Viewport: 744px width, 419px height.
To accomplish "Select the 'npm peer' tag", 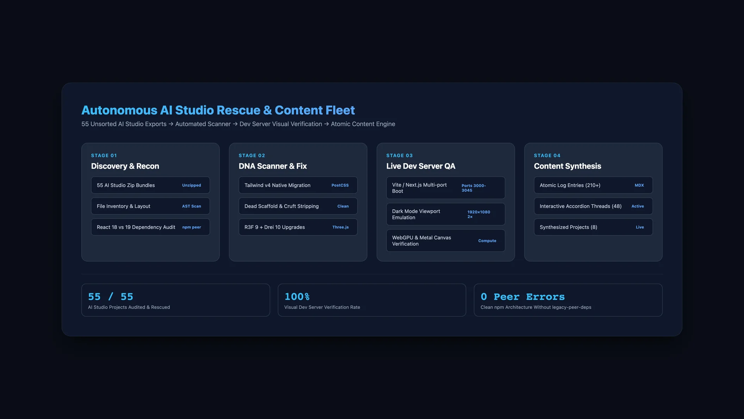I will (191, 227).
